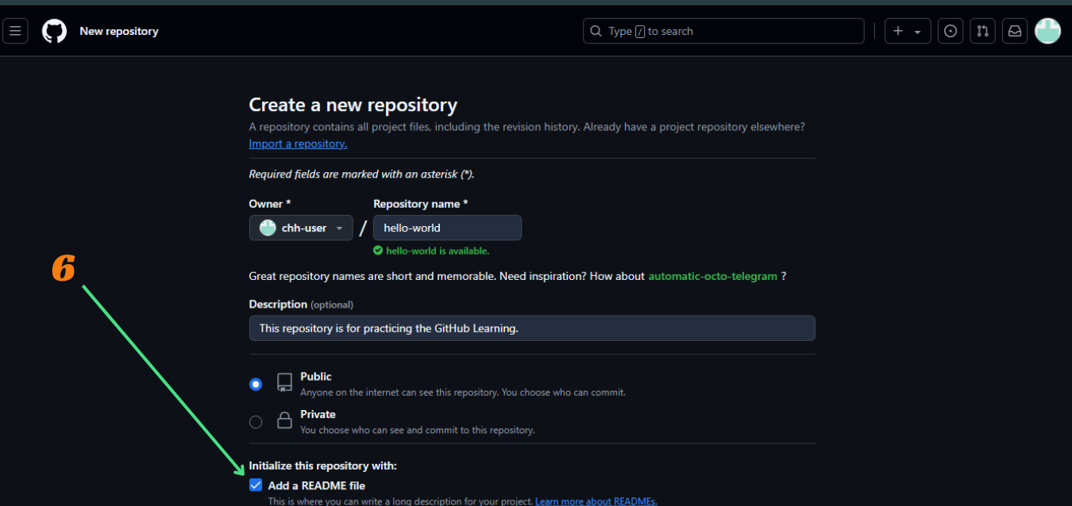Open the dropdown caret beside plus icon
The width and height of the screenshot is (1072, 506).
coord(917,32)
